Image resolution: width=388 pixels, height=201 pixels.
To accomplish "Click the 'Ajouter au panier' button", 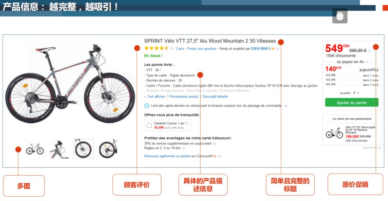I will (x=352, y=103).
